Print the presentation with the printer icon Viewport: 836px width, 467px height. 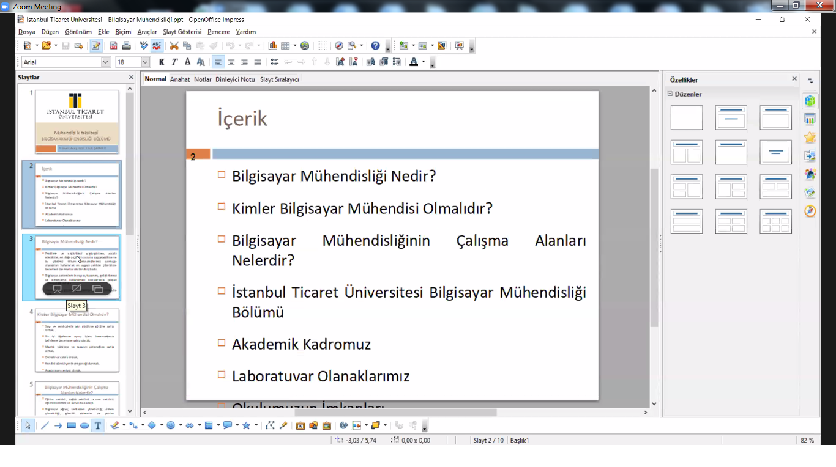coord(127,46)
